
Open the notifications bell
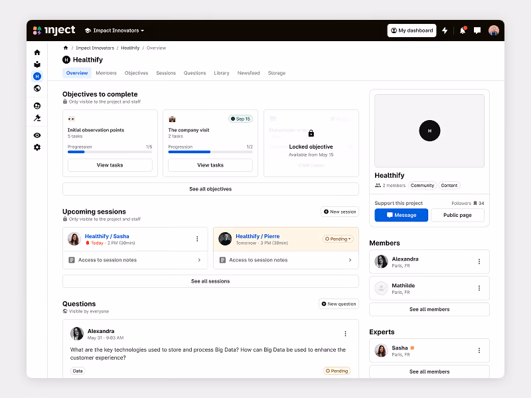tap(463, 31)
